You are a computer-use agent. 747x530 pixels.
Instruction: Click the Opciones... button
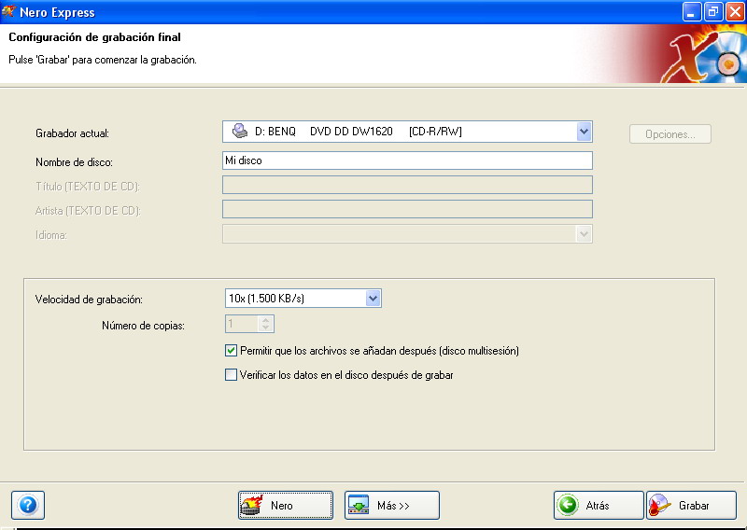point(670,134)
